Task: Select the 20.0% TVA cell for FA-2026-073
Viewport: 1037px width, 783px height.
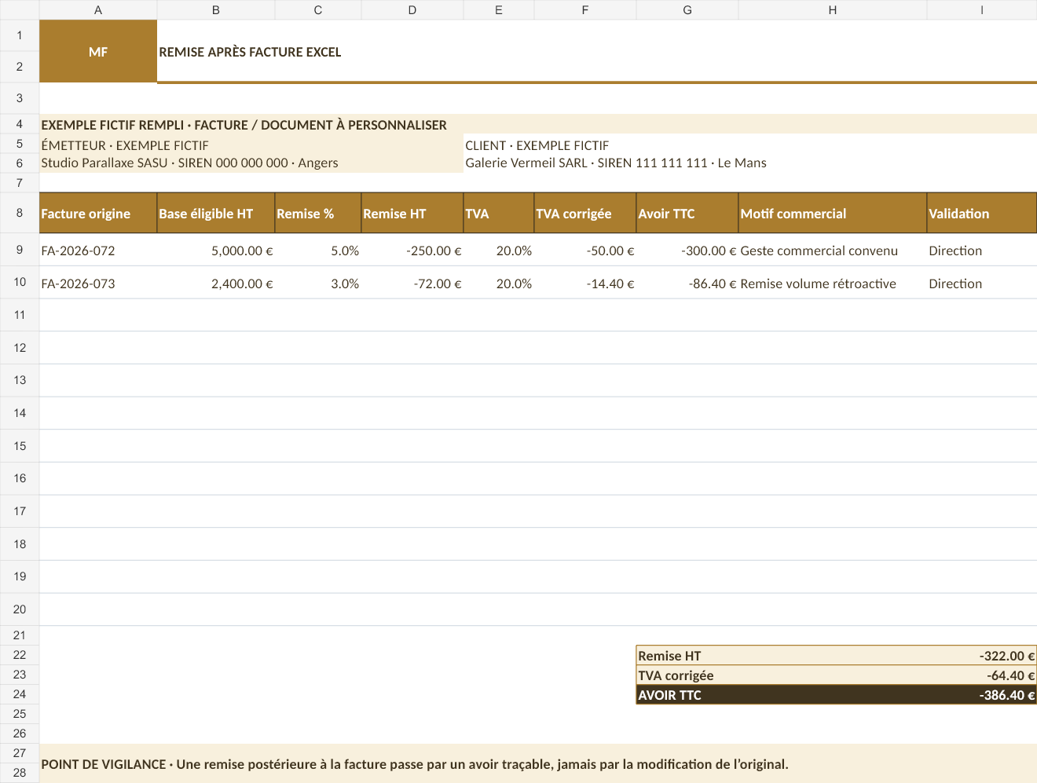Action: coord(499,283)
